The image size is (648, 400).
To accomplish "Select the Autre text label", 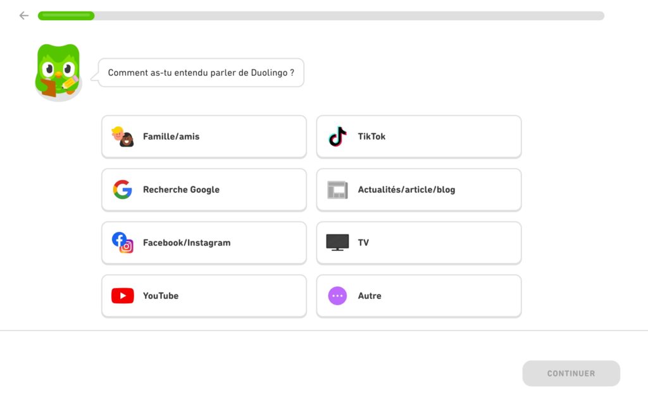I will pyautogui.click(x=370, y=296).
